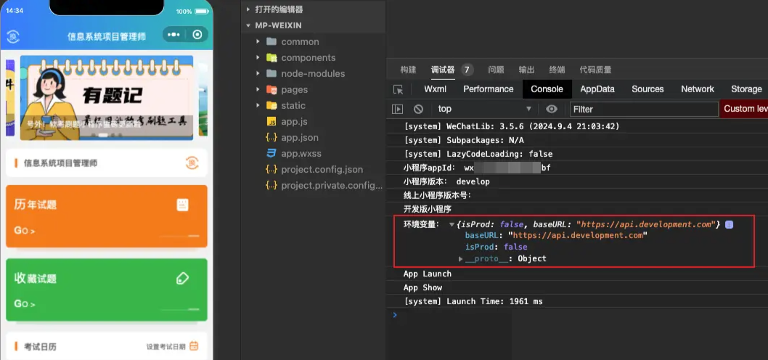Image resolution: width=768 pixels, height=360 pixels.
Task: Open project.private.config file
Action: [332, 186]
